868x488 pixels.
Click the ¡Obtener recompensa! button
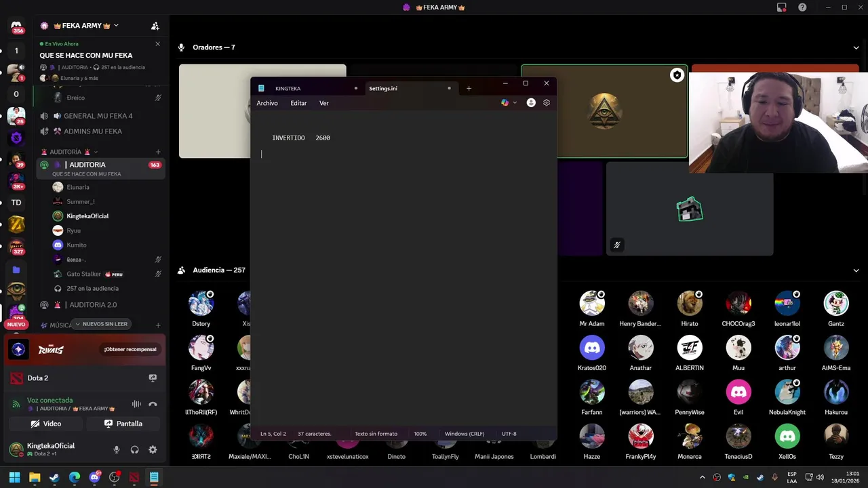pos(130,349)
